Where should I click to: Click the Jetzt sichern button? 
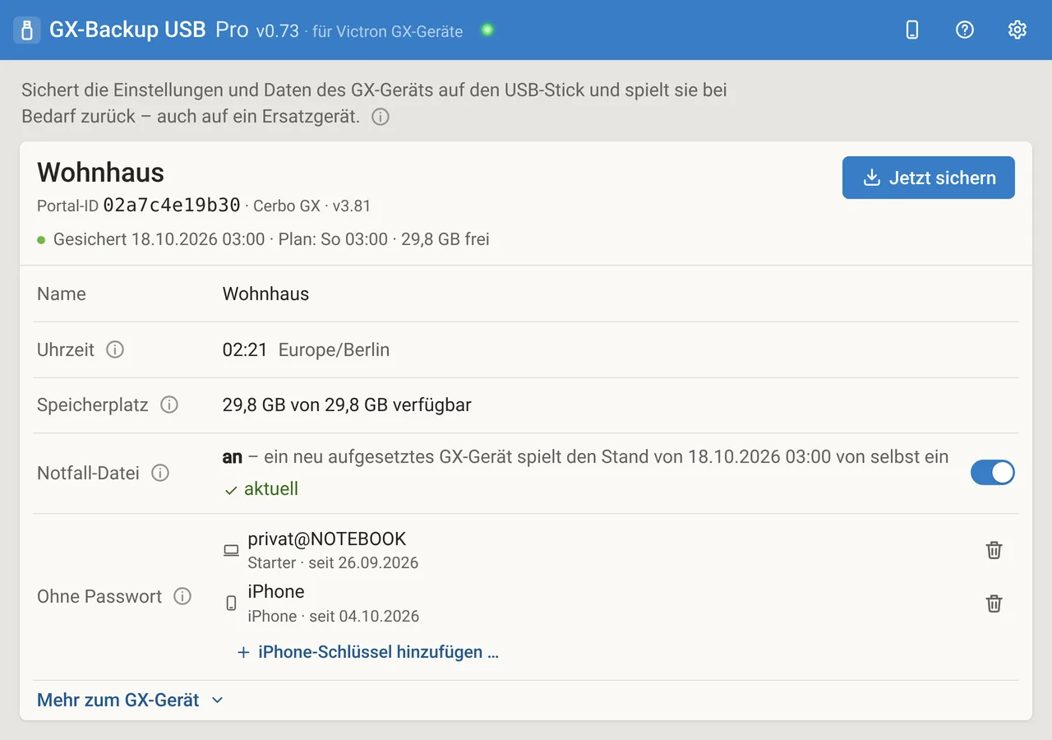(929, 178)
